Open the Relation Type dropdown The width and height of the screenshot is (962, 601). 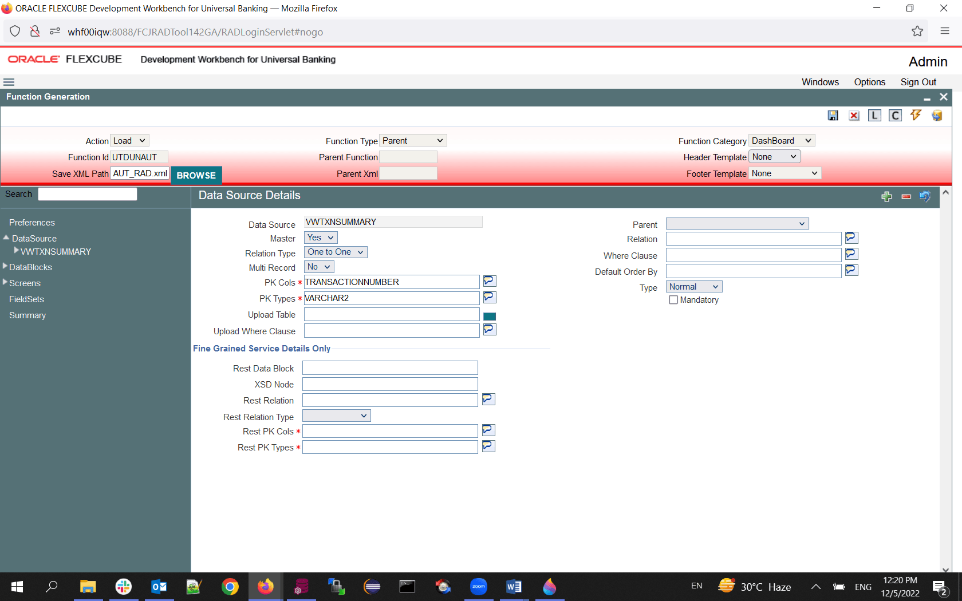336,252
